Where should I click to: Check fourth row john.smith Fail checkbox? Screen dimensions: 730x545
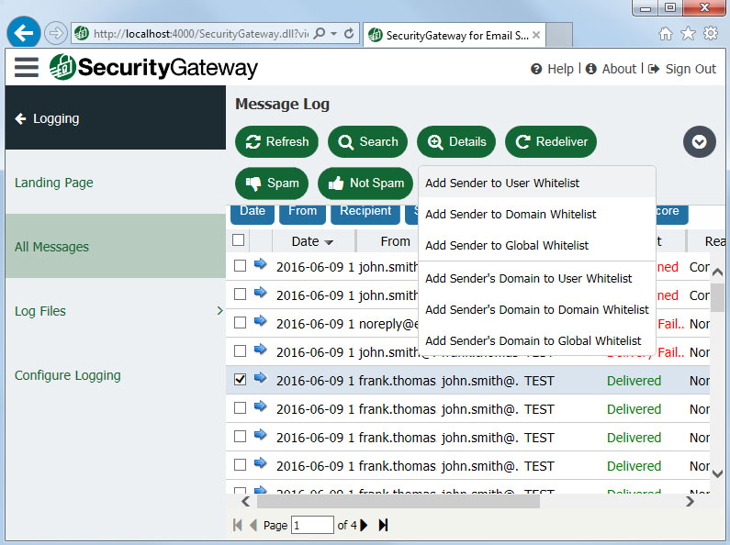[241, 350]
